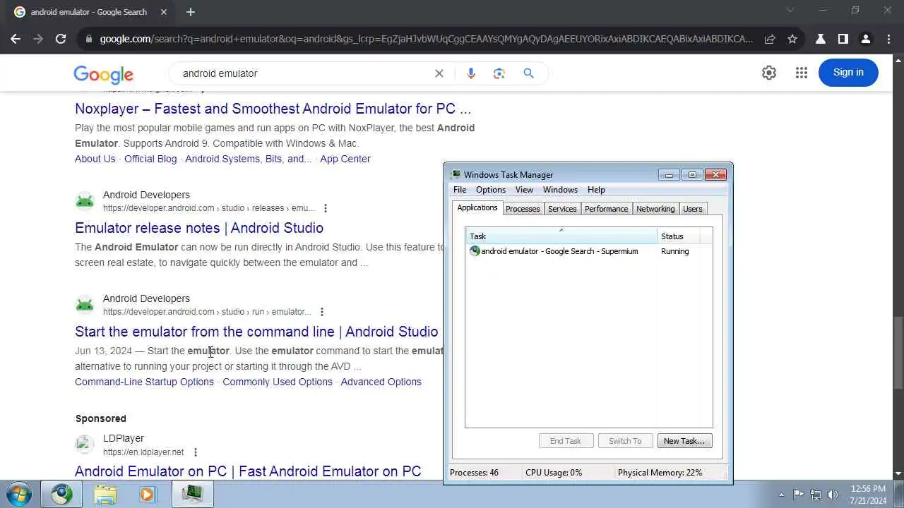Search by image with Google Lens
Viewport: 904px width, 508px height.
(499, 73)
